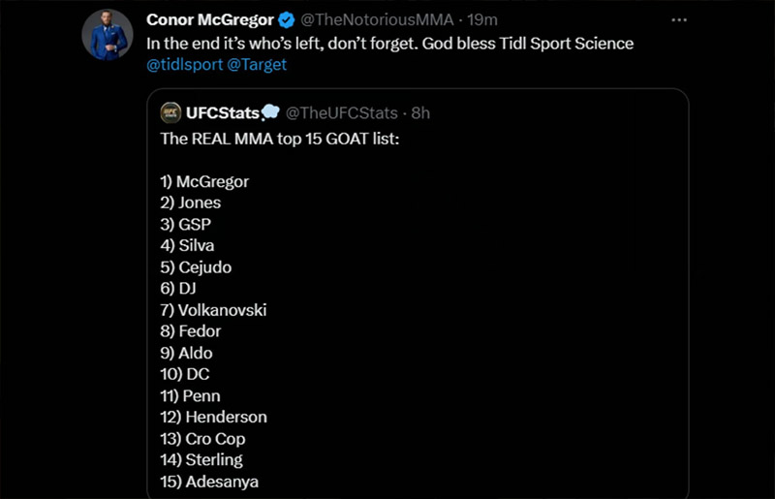Screen dimensions: 775x499
Task: Open the Conor McGregor display name link
Action: [x=209, y=20]
